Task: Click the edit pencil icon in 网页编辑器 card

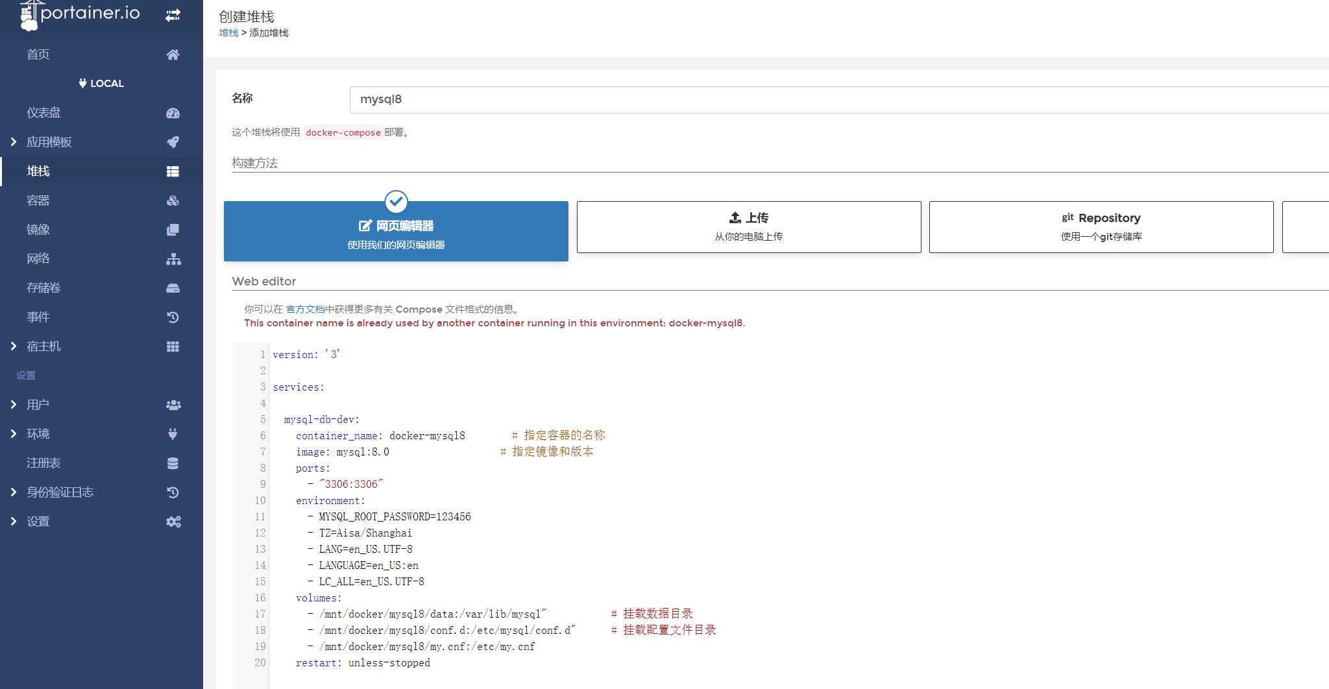Action: click(365, 226)
